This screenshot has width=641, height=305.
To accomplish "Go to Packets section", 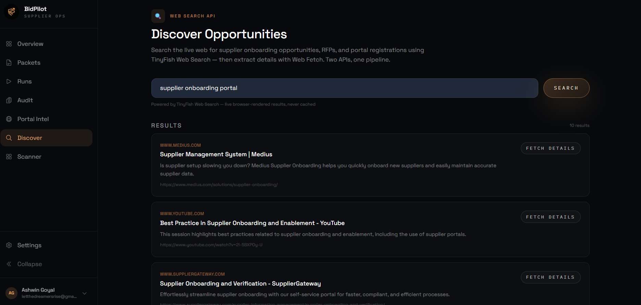I will [46, 63].
